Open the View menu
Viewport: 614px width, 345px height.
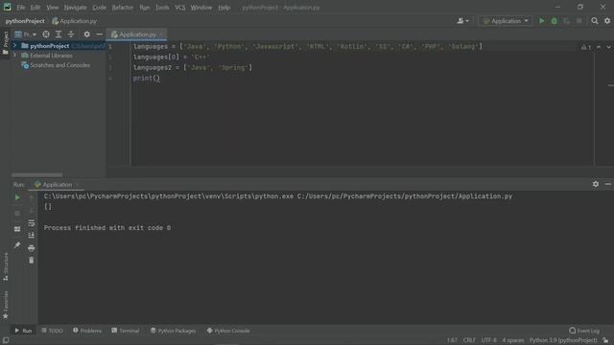[52, 8]
